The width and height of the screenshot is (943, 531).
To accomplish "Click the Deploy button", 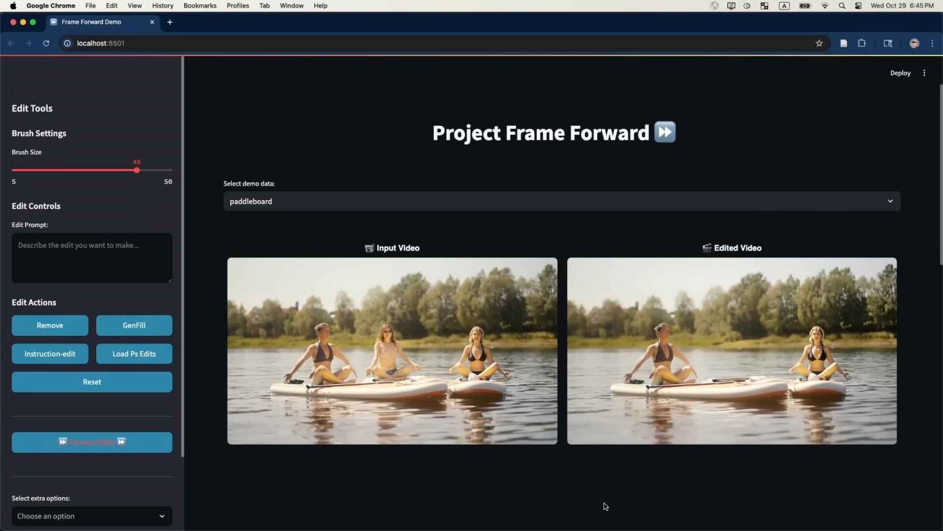I will tap(900, 72).
